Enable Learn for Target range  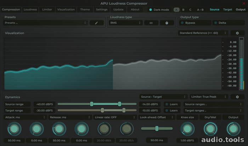pos(172,111)
